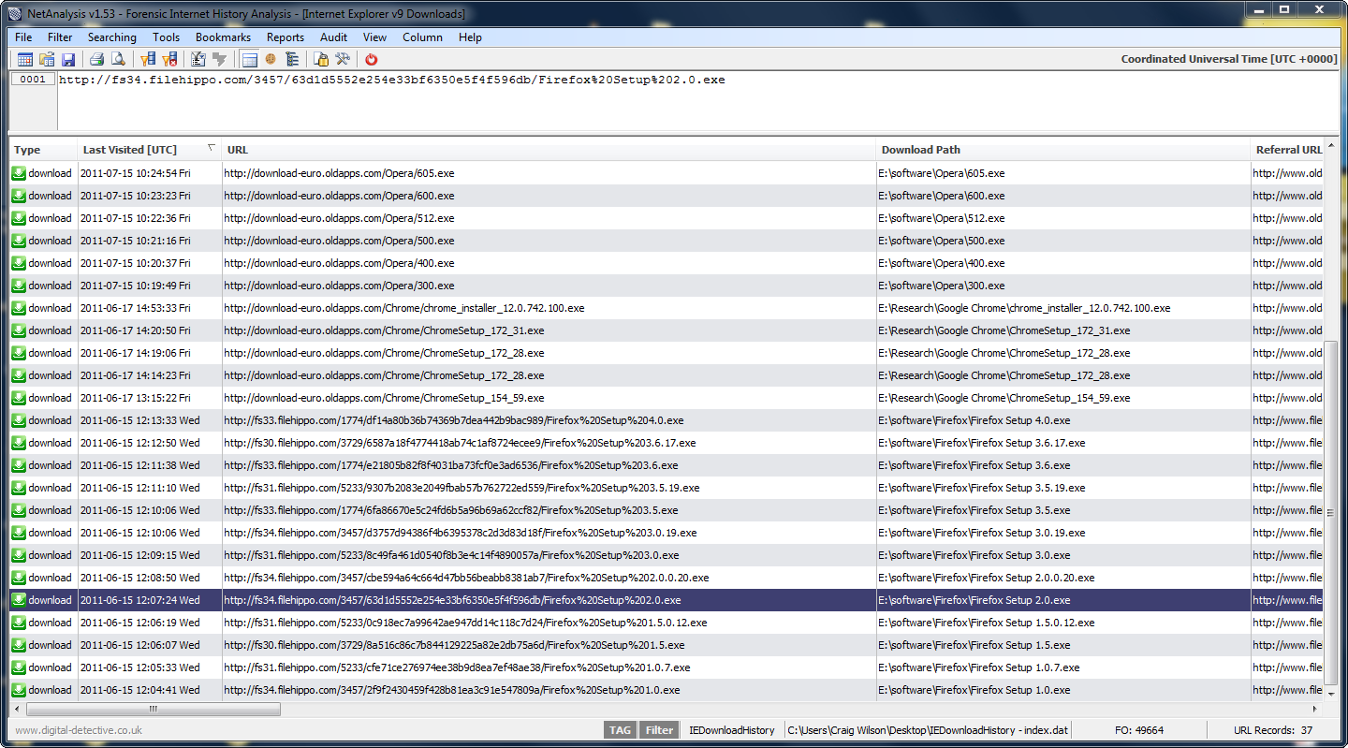This screenshot has height=748, width=1348.
Task: Toggle the table grid view icon
Action: [249, 59]
